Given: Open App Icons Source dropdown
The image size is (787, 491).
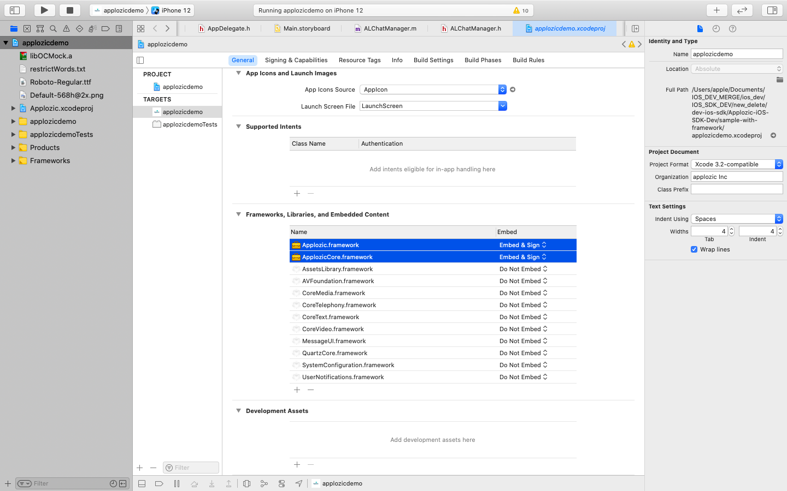Looking at the screenshot, I should pyautogui.click(x=433, y=89).
